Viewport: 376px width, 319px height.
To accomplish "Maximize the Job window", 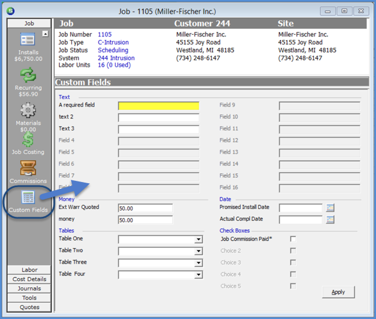I will point(344,11).
